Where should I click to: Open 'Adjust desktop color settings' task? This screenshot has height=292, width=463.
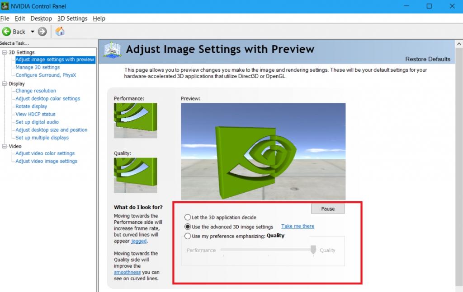(x=48, y=98)
